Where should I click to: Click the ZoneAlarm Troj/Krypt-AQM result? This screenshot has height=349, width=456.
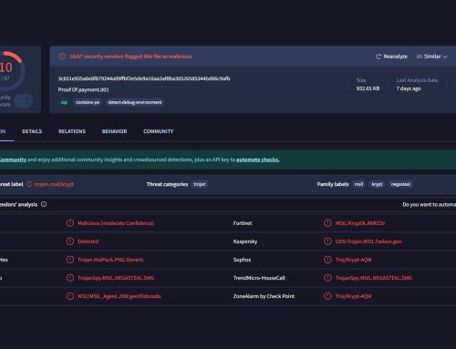click(353, 296)
